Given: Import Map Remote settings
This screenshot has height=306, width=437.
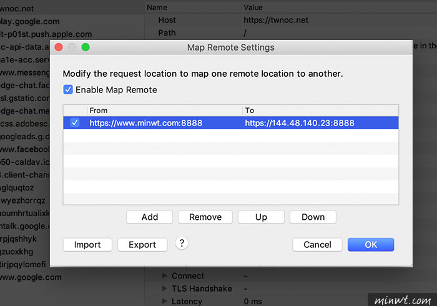Looking at the screenshot, I should 87,244.
